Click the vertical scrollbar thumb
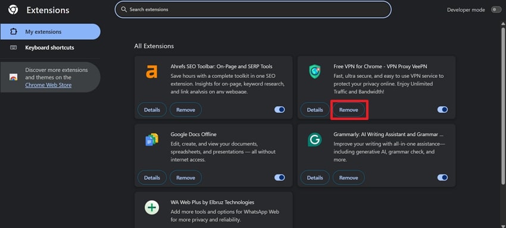 (x=503, y=106)
